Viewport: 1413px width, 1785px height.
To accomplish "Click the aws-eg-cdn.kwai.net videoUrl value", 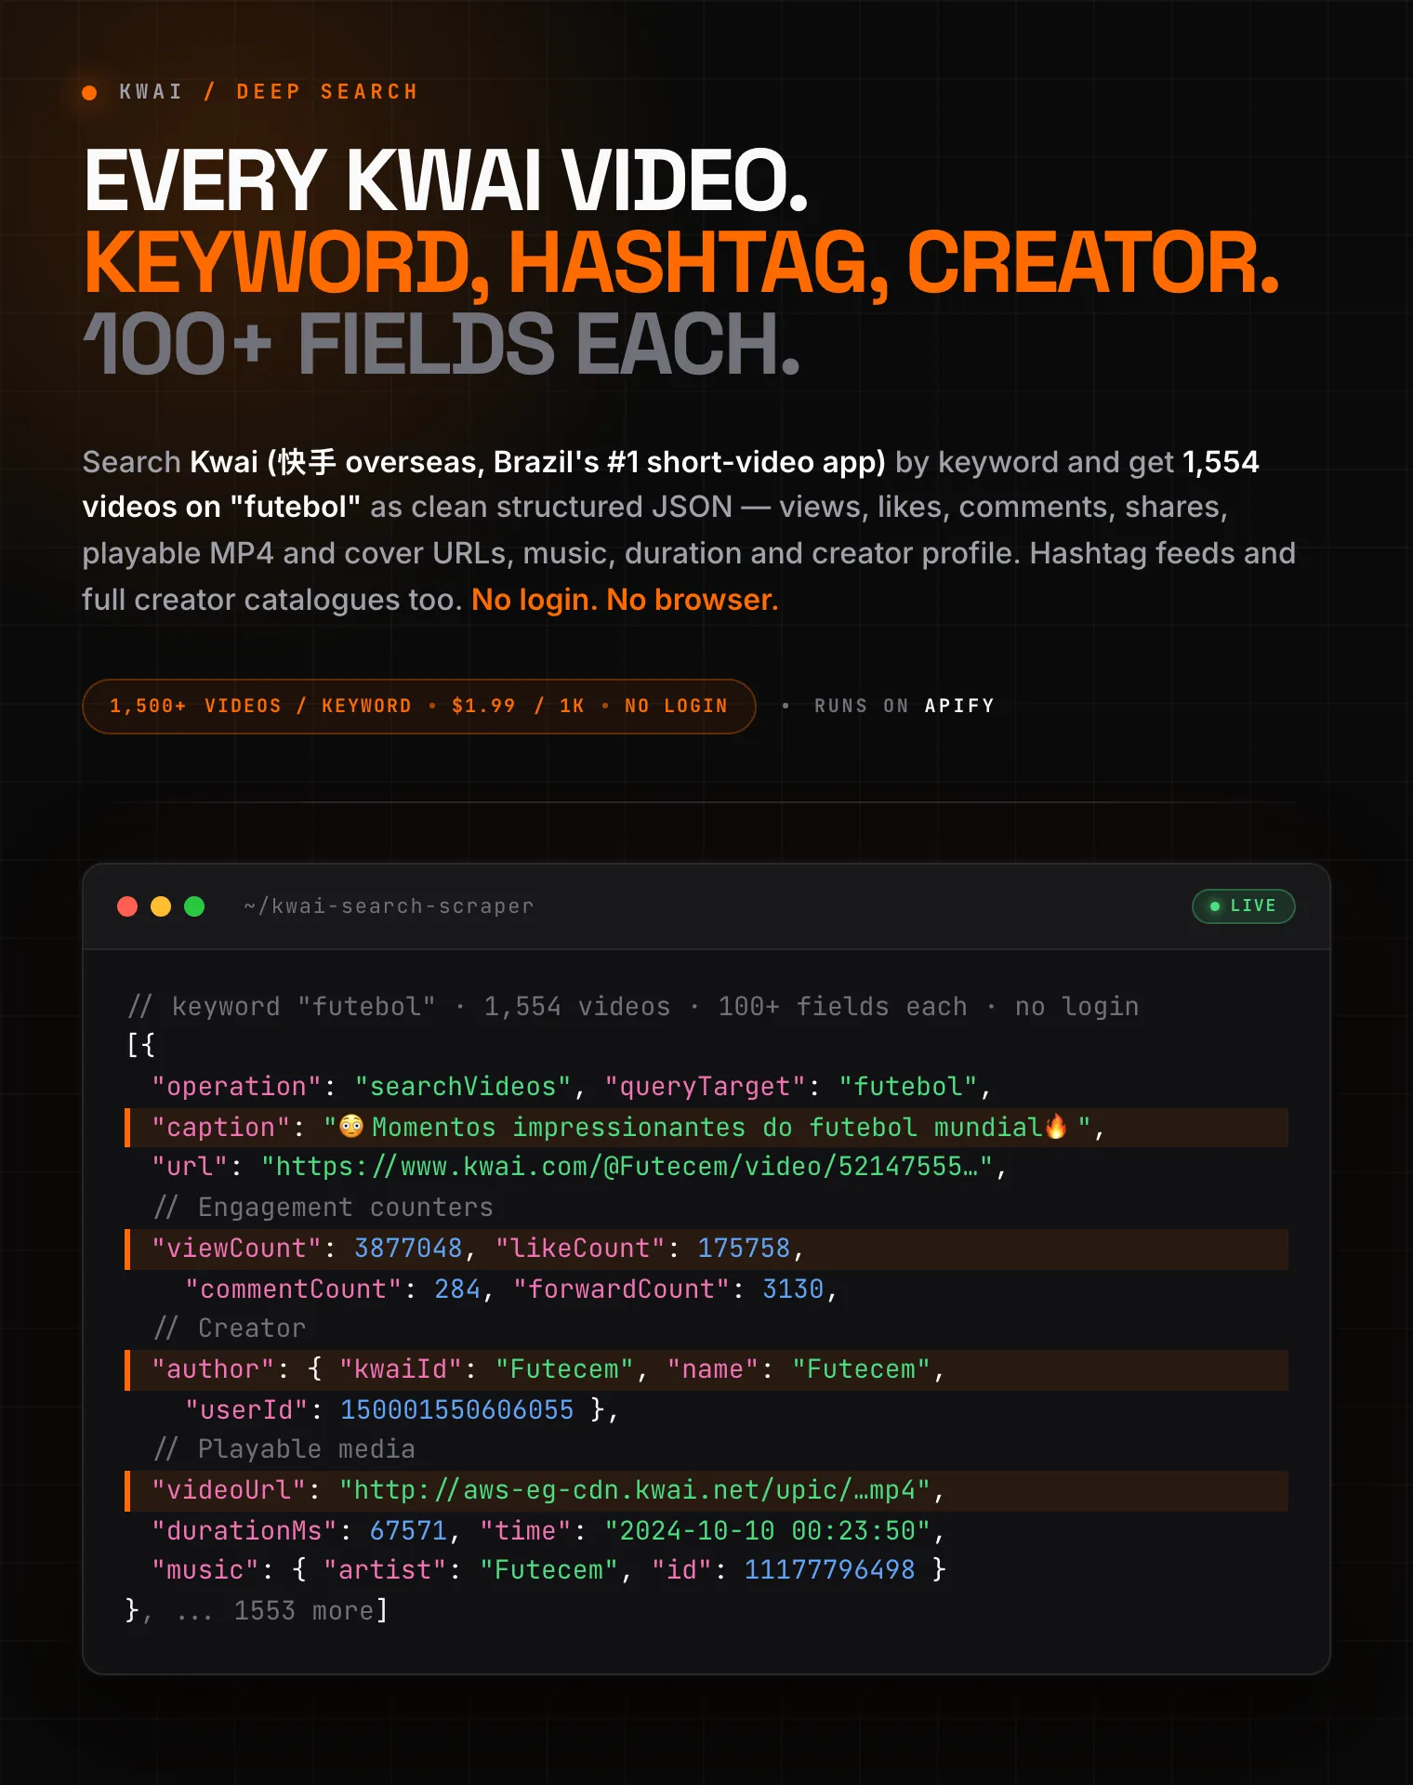I will tap(635, 1490).
